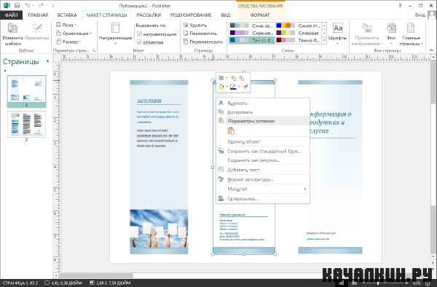The image size is (437, 287).
Task: Open the Ориентация dropdown
Action: pos(74,34)
